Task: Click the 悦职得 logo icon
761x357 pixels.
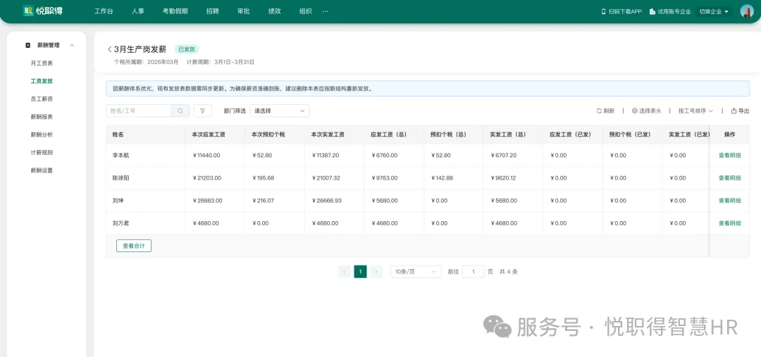Action: 28,11
